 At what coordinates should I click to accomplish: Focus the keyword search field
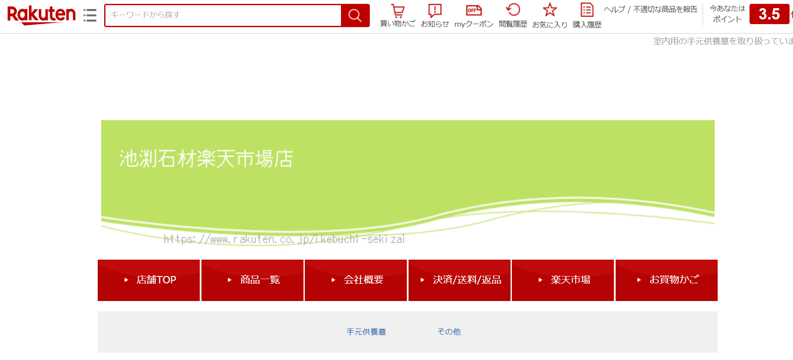click(223, 15)
